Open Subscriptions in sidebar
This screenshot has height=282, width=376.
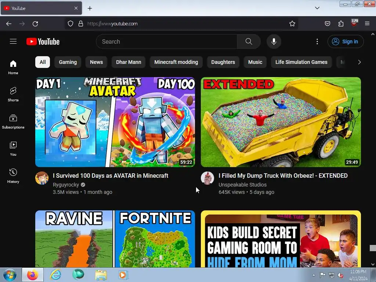(13, 122)
